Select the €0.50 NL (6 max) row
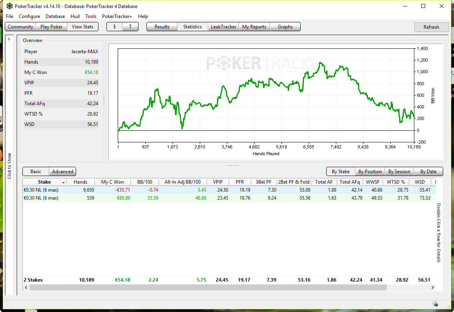This screenshot has width=454, height=312. coord(229,190)
